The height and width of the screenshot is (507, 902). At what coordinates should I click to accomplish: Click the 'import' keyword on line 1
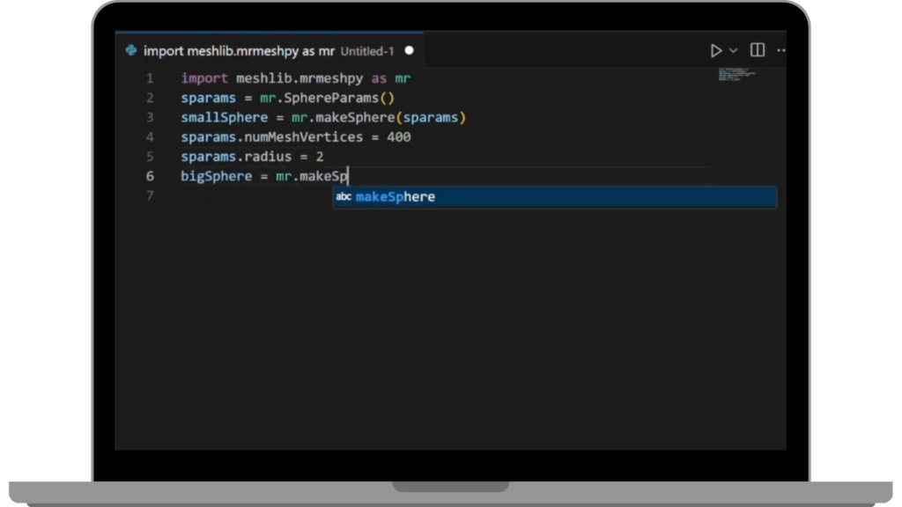click(204, 78)
